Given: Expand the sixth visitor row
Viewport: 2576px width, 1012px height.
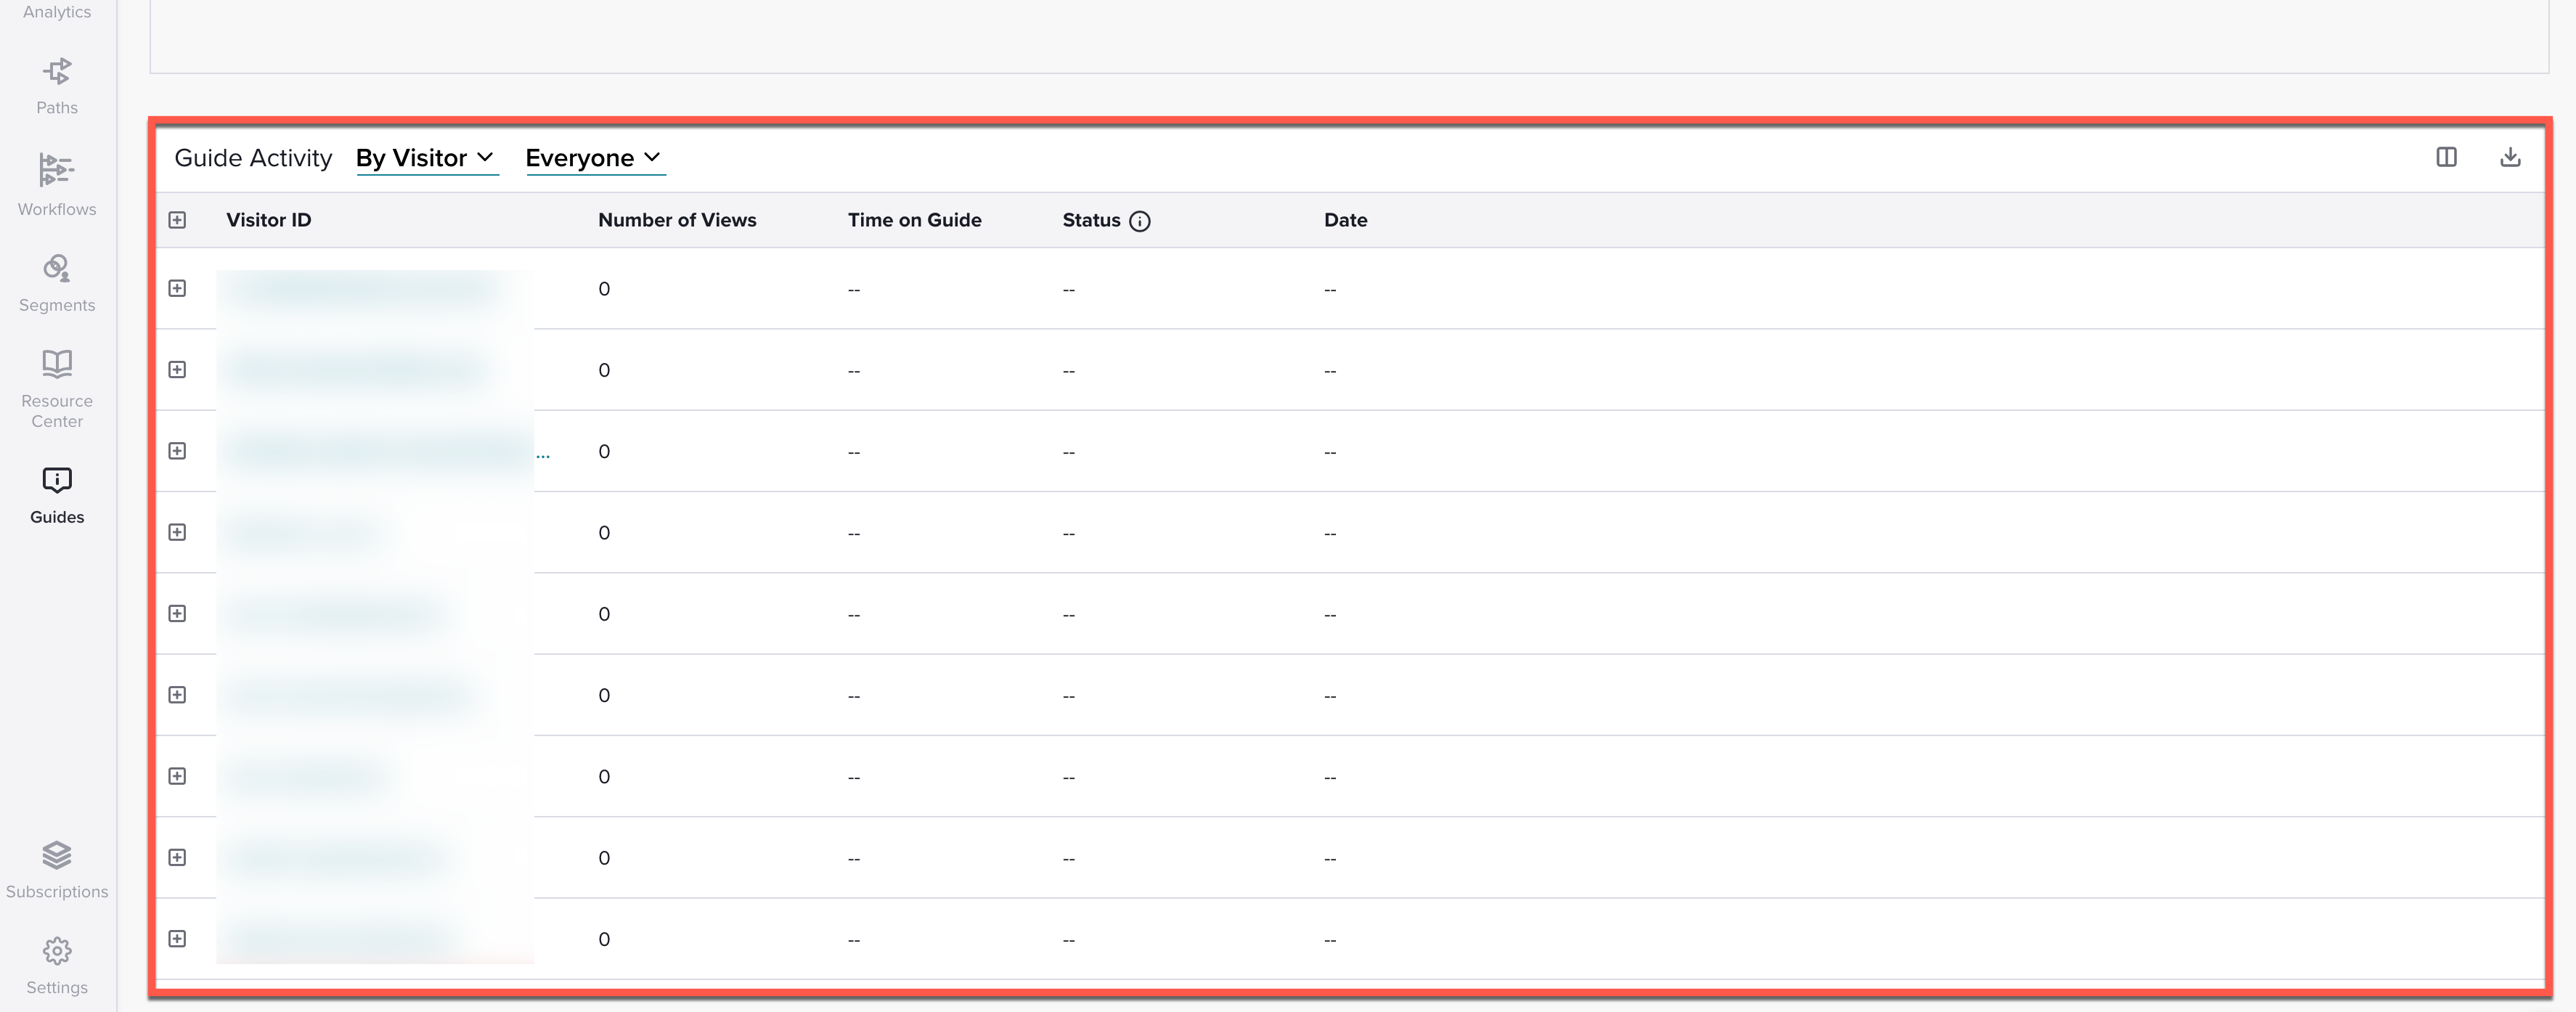Looking at the screenshot, I should (x=177, y=695).
